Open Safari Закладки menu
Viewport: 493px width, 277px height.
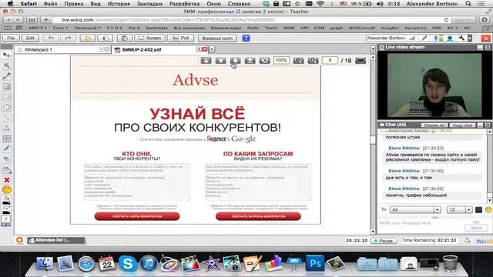pos(149,4)
